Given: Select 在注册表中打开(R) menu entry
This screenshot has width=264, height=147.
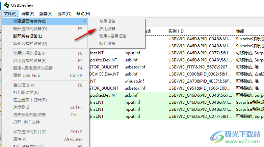Looking at the screenshot, I should (45, 100).
